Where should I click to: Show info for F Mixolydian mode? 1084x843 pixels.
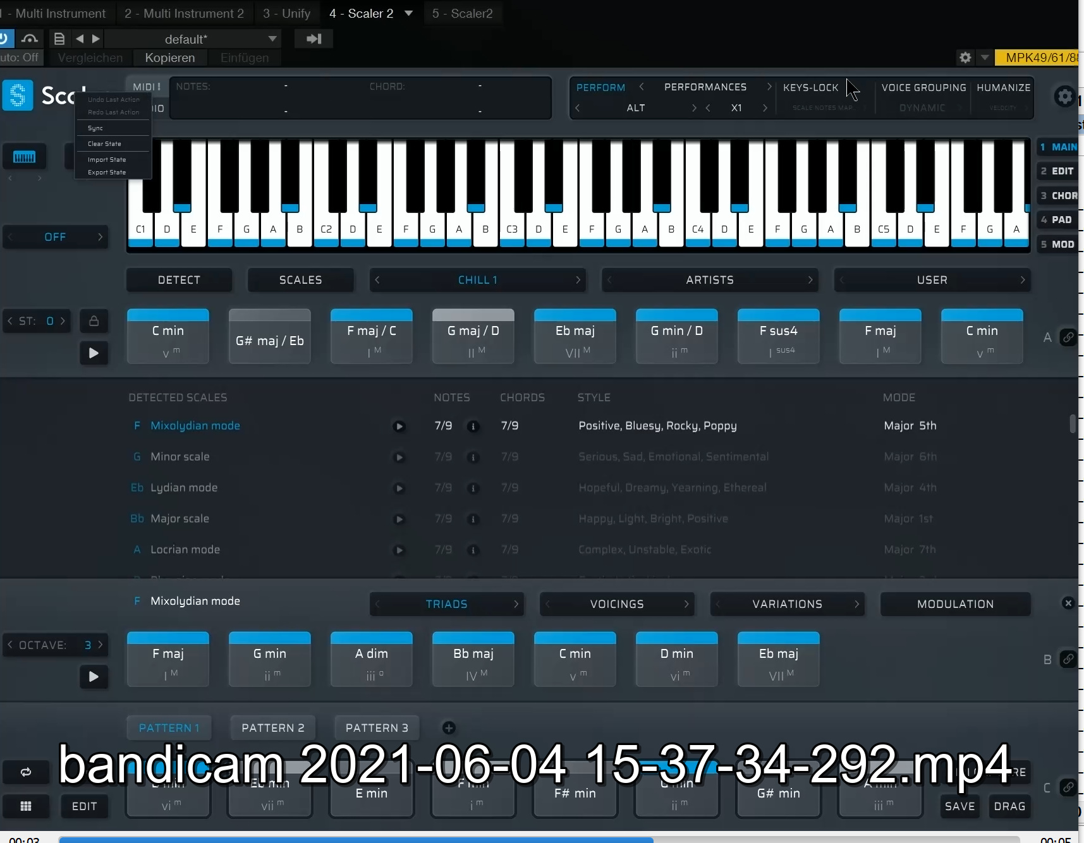pyautogui.click(x=473, y=427)
